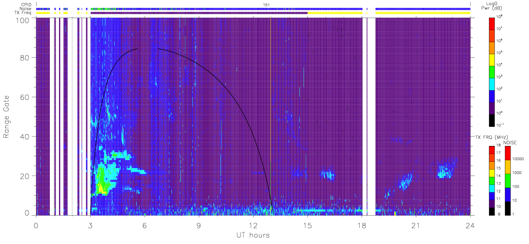The image size is (529, 244).
Task: Click Range Gate tick label "60"
Action: [24, 97]
